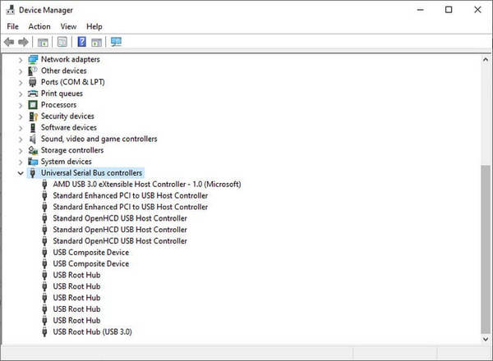Click the scrollbar up arrow

tap(486, 59)
